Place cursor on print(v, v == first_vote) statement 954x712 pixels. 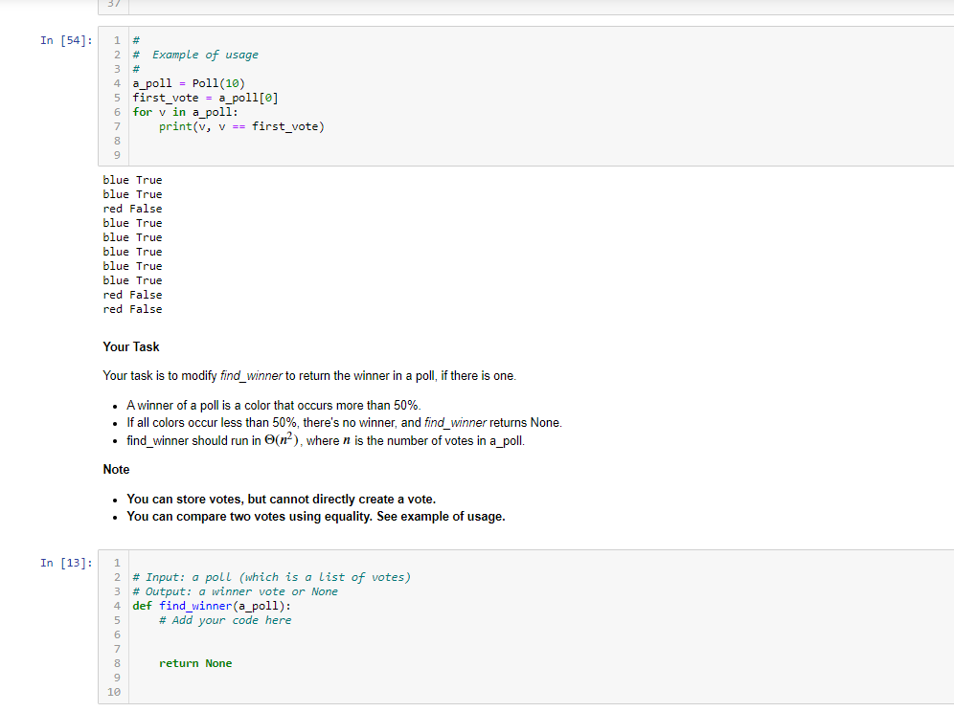(241, 127)
